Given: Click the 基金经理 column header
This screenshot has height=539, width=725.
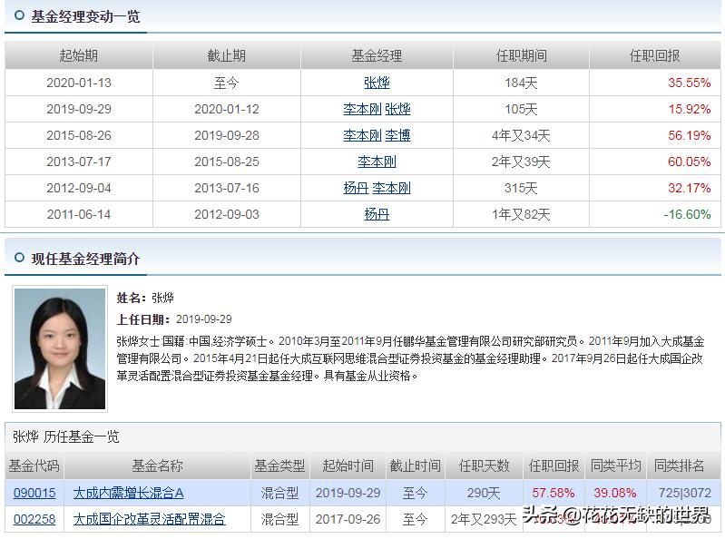Looking at the screenshot, I should [x=377, y=55].
